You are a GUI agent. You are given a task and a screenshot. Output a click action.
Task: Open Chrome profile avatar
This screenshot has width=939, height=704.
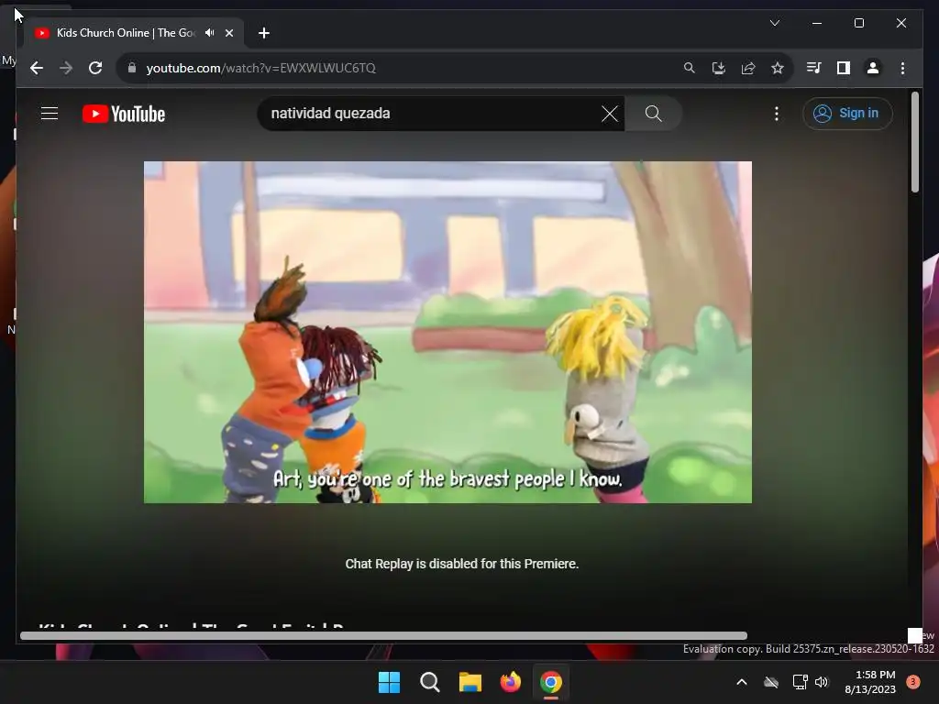tap(873, 68)
